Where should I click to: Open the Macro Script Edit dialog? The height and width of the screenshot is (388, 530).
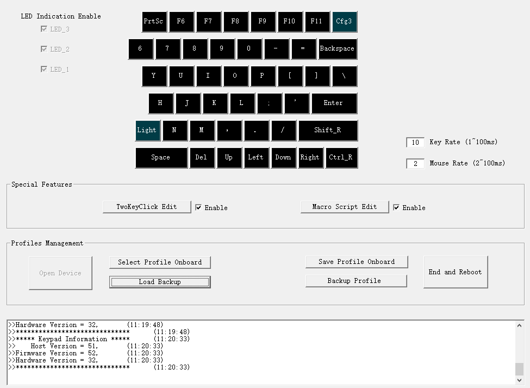(345, 207)
